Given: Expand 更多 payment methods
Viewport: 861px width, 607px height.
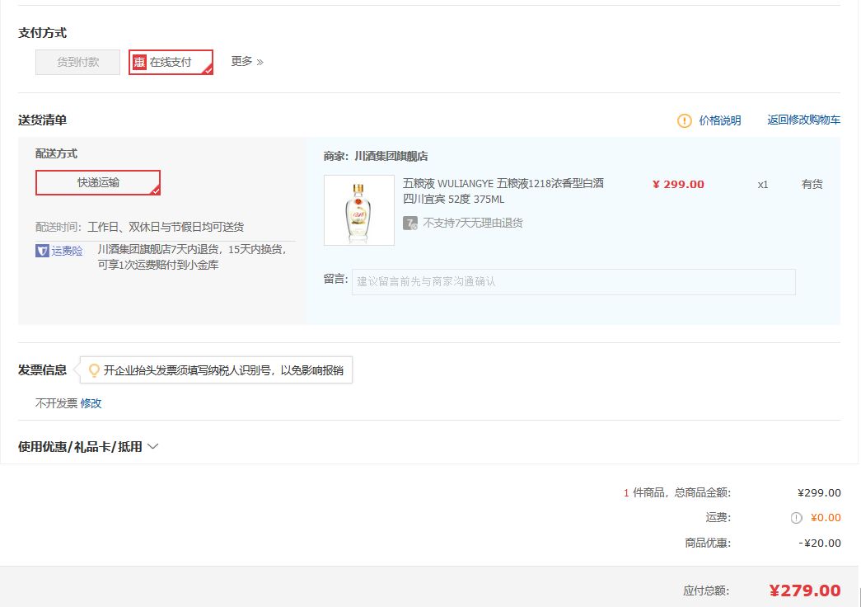Looking at the screenshot, I should [247, 62].
